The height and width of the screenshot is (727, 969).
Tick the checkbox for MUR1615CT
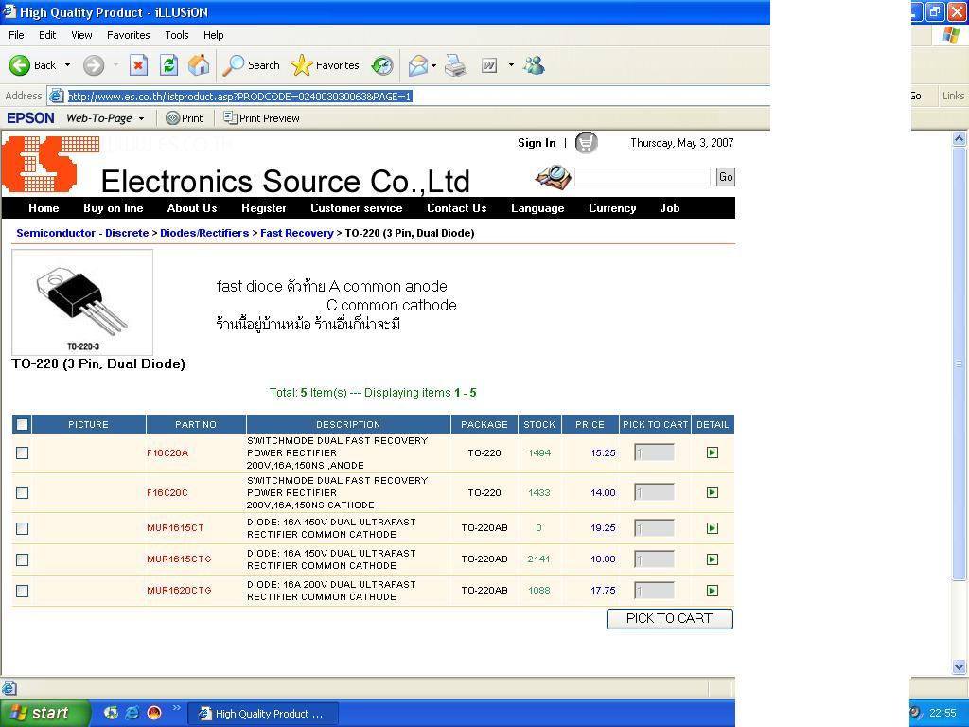pyautogui.click(x=23, y=528)
